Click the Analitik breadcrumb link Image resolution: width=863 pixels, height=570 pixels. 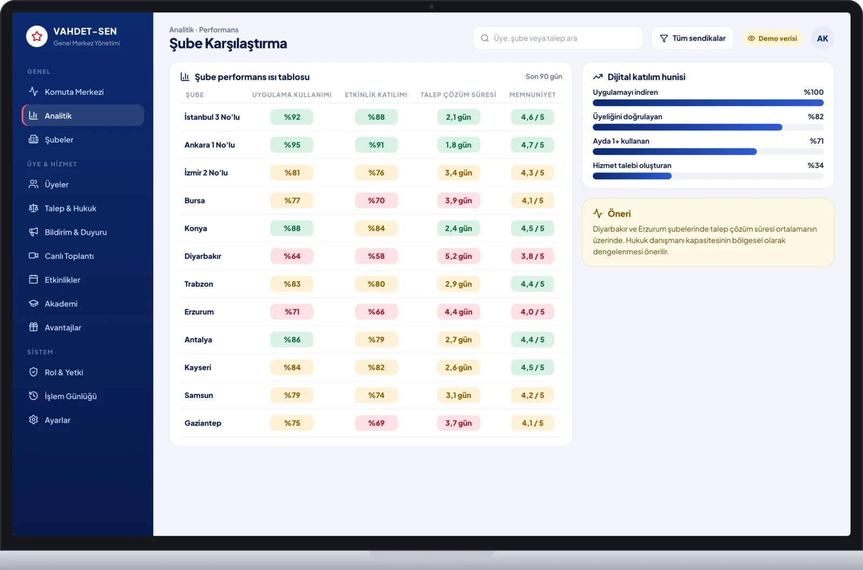pyautogui.click(x=181, y=30)
